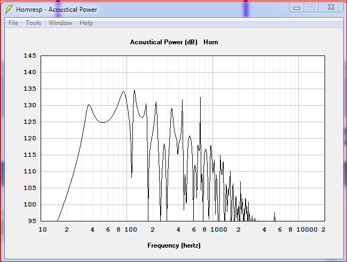Click the window title 'Hornresp - Acoustical Power'
The height and width of the screenshot is (262, 347).
click(x=57, y=10)
